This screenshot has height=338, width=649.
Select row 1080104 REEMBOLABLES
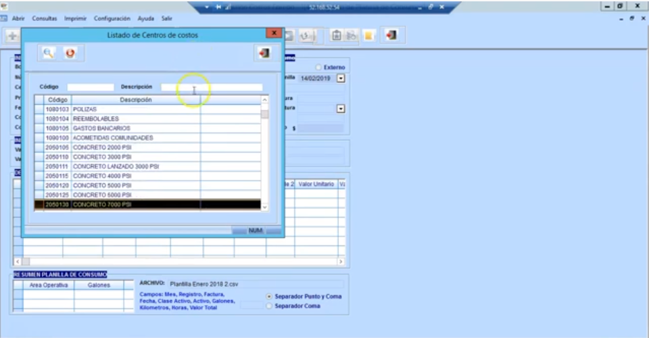[148, 119]
